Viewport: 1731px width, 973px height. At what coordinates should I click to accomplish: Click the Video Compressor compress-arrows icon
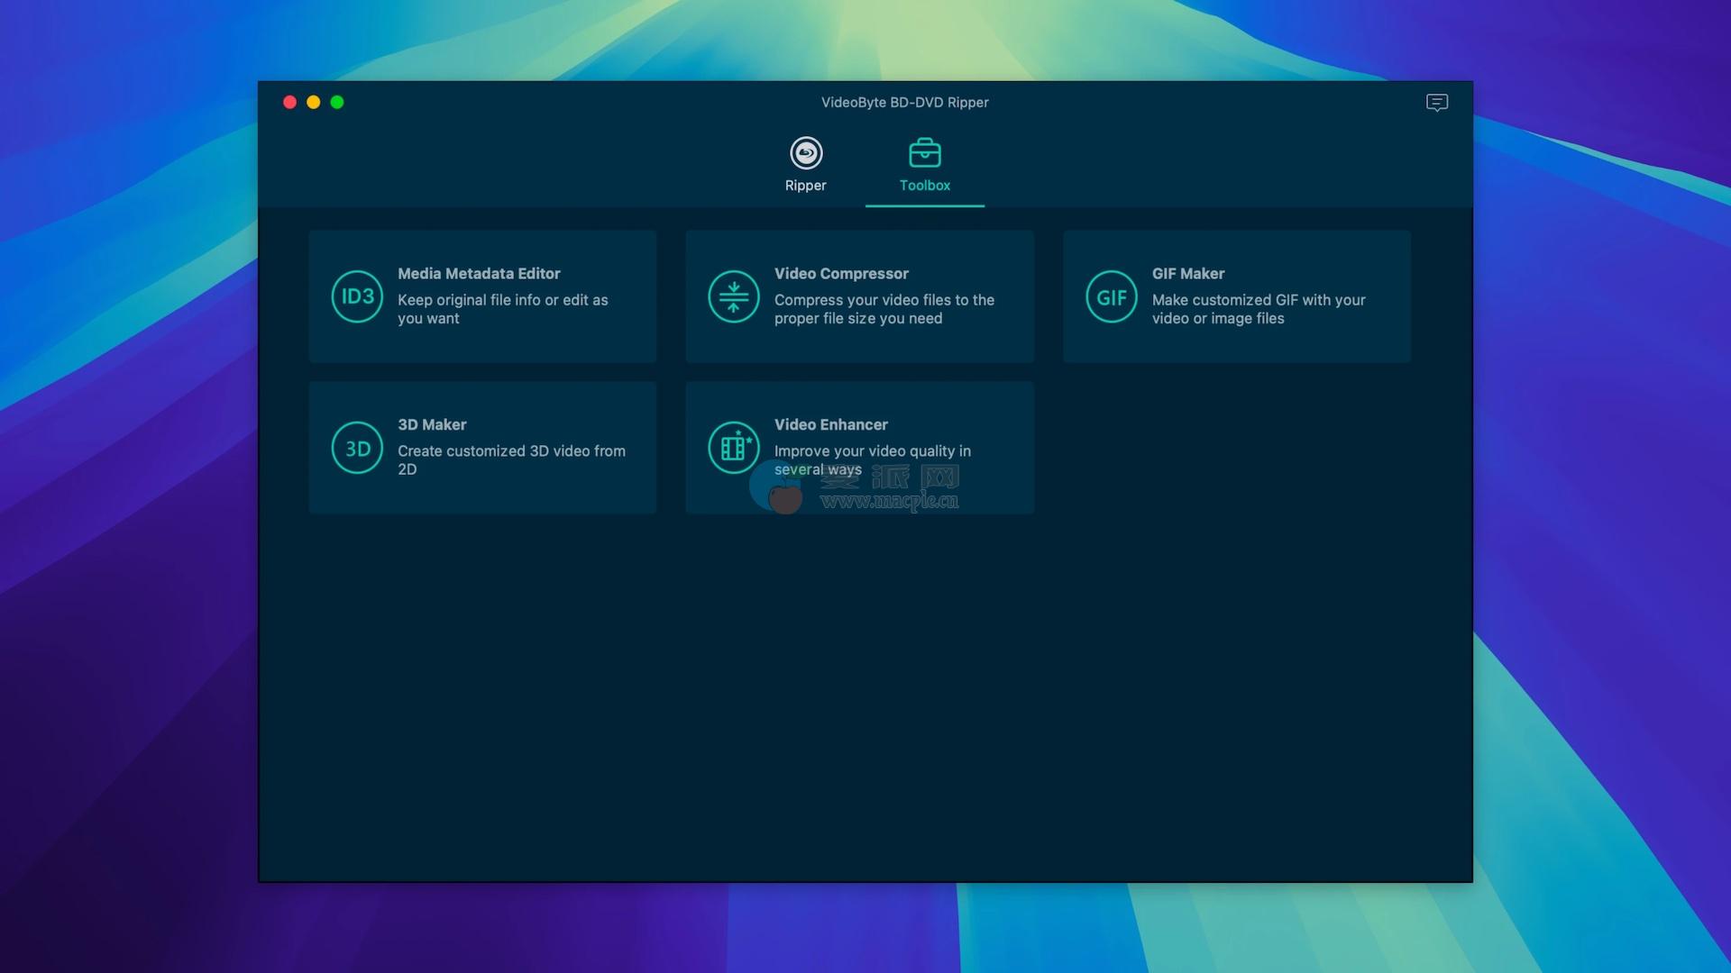[x=733, y=296]
